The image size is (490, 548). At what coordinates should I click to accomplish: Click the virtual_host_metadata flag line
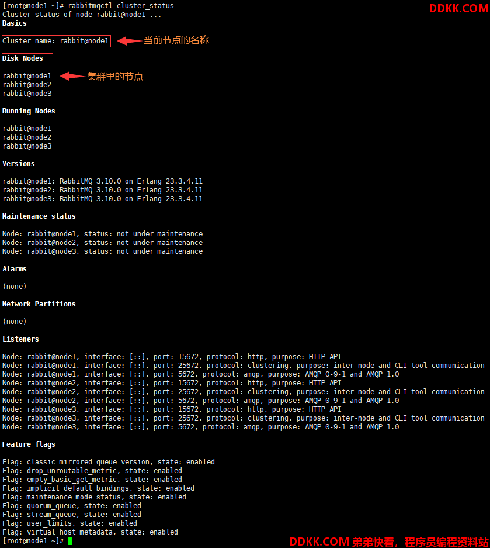[90, 532]
